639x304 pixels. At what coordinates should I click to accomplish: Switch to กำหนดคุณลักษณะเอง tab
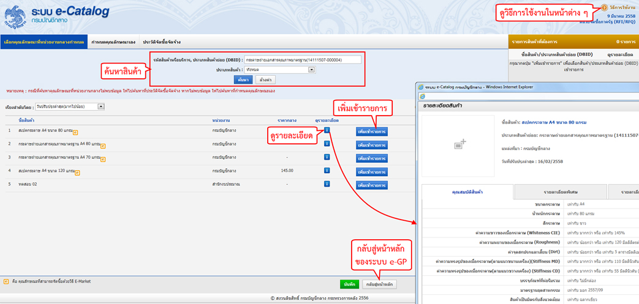(113, 42)
